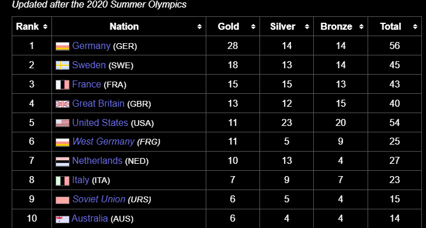
Task: Click the Italy flag icon
Action: [x=63, y=181]
